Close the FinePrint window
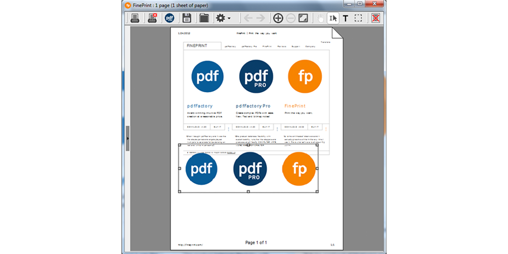 tap(374, 4)
